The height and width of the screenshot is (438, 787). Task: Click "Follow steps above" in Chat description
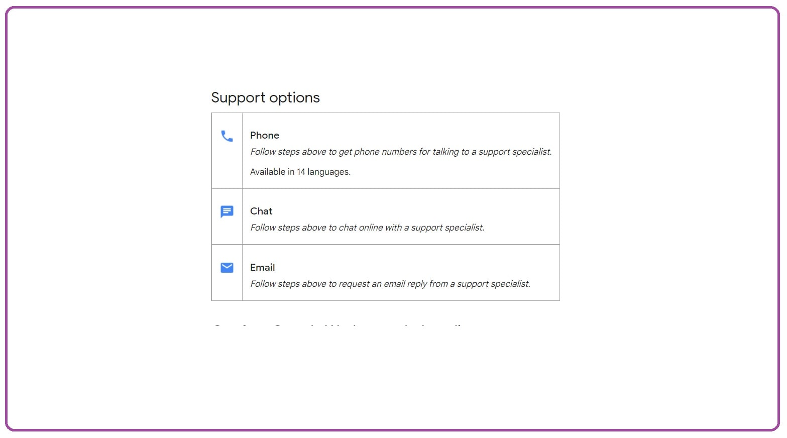point(288,228)
